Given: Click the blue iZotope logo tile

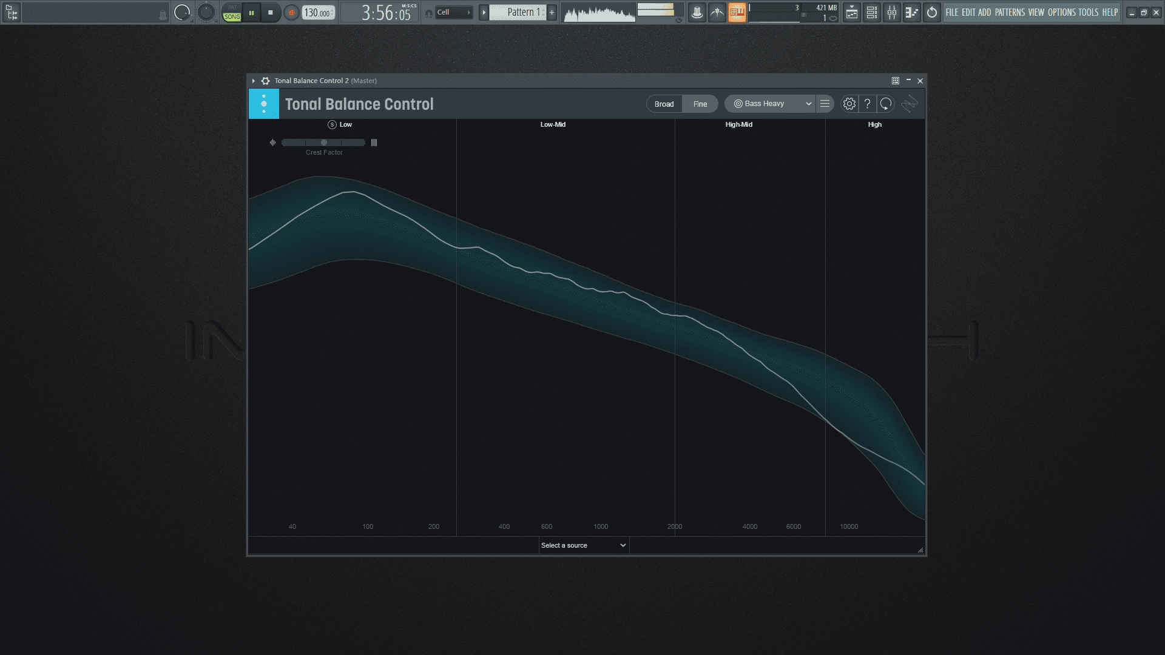Looking at the screenshot, I should (264, 104).
